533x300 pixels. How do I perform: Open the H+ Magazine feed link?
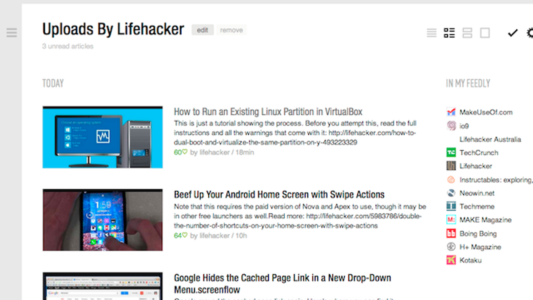pos(480,247)
